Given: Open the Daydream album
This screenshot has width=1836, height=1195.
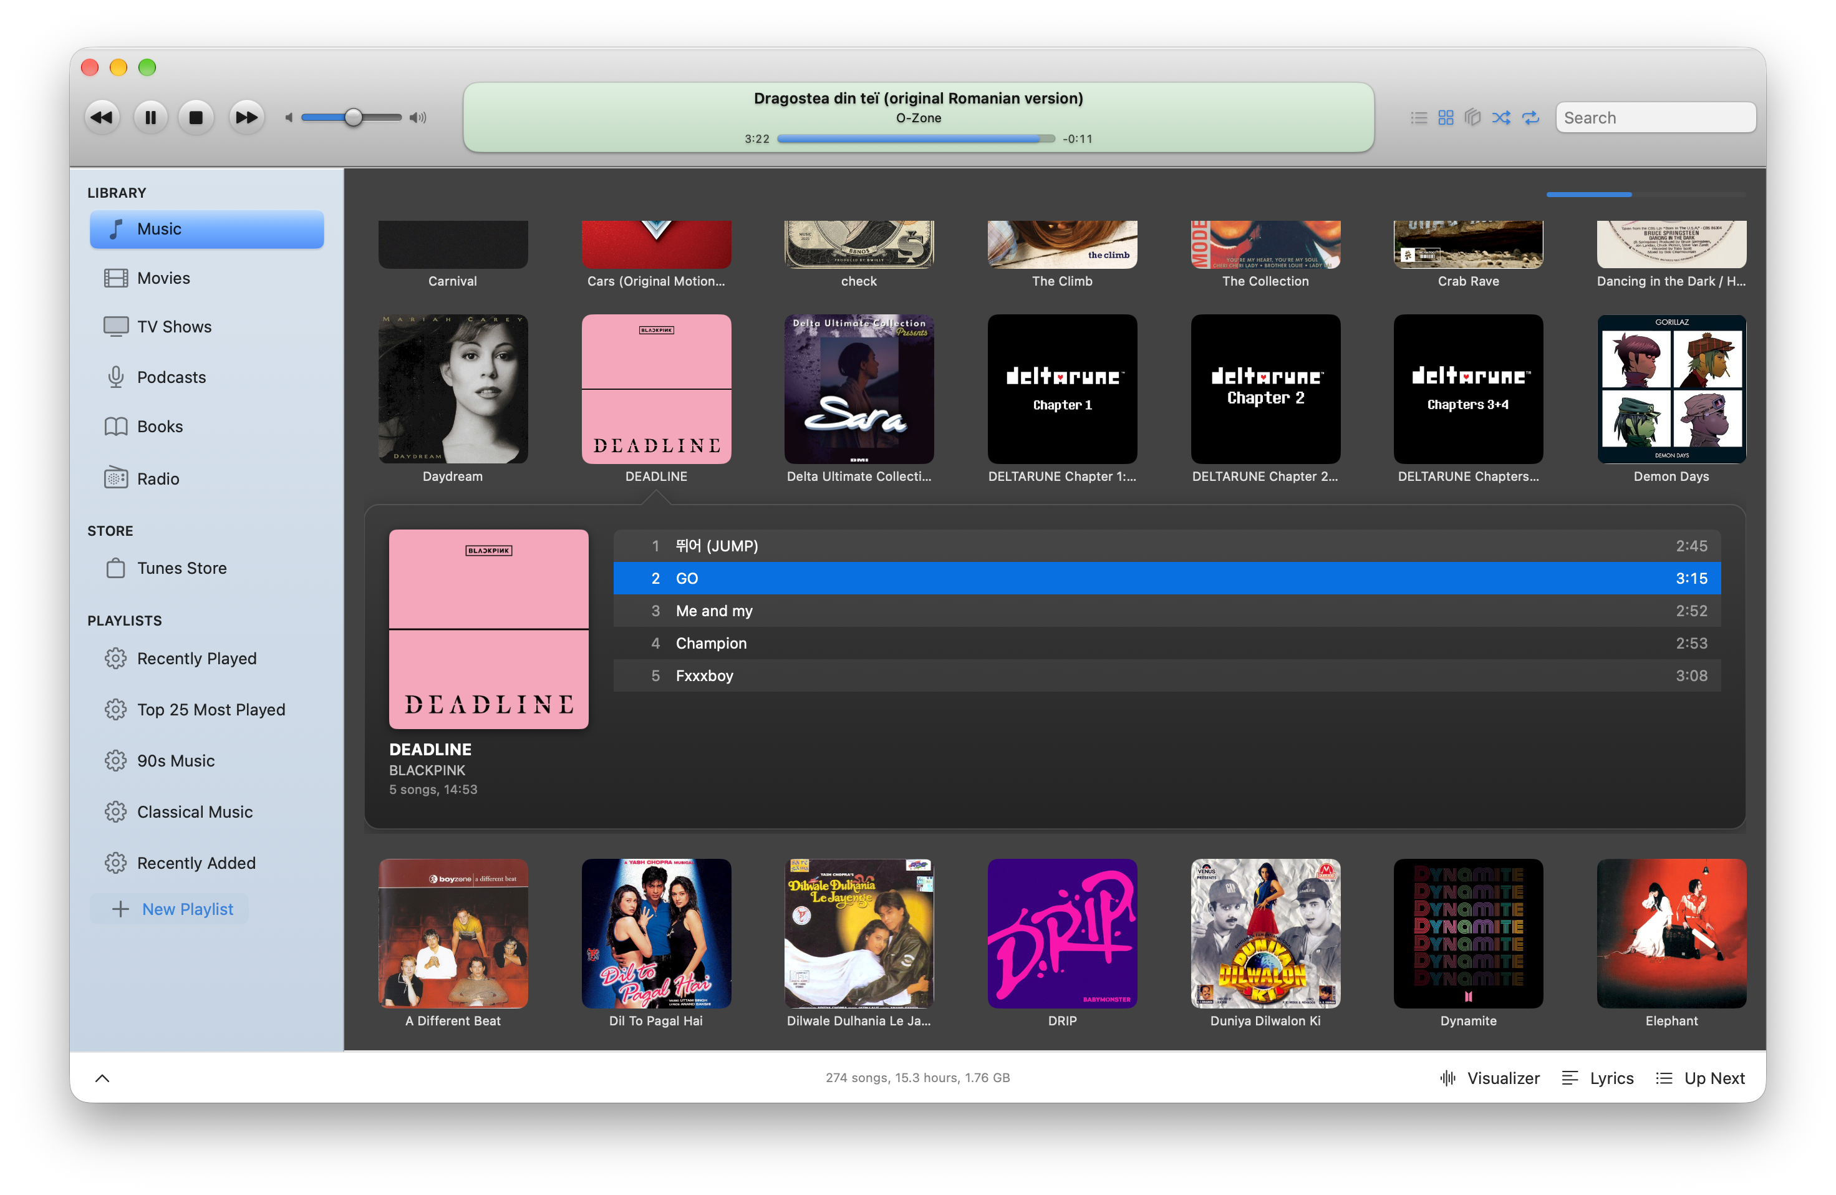Looking at the screenshot, I should coord(453,389).
